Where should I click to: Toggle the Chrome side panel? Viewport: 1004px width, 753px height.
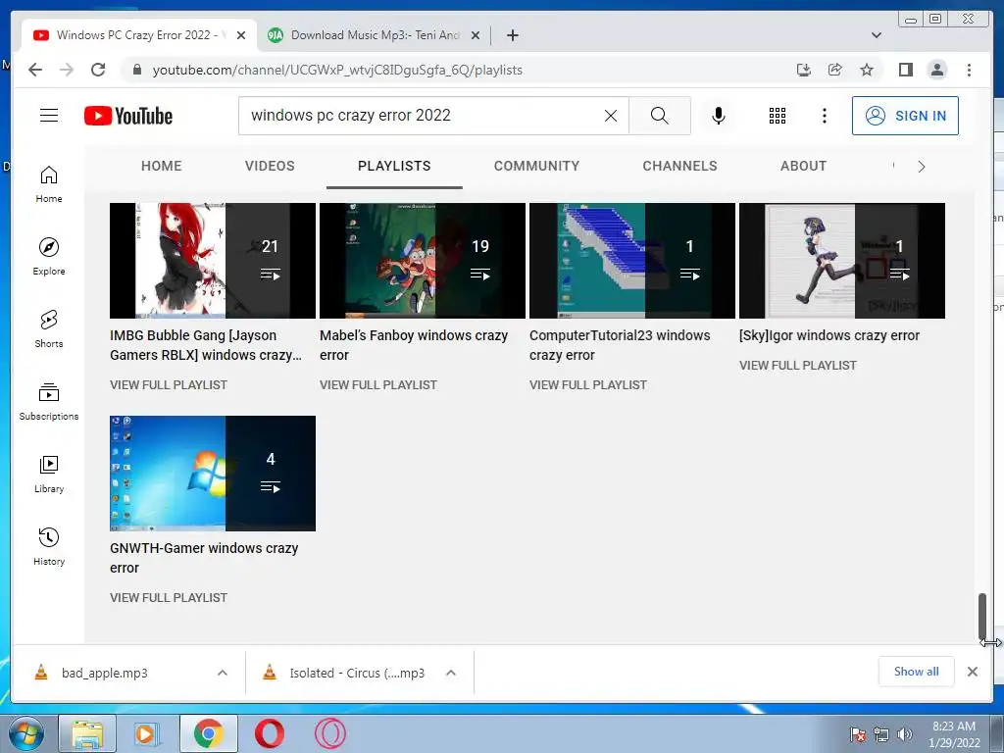point(905,70)
